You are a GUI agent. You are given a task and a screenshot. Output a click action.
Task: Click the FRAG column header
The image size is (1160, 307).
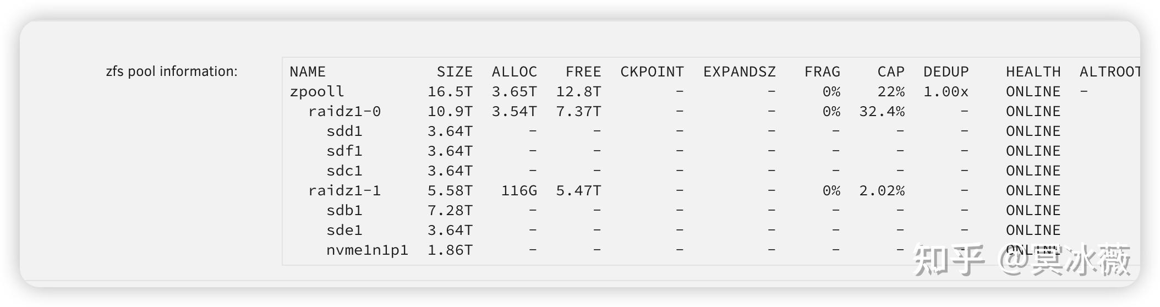pyautogui.click(x=822, y=72)
